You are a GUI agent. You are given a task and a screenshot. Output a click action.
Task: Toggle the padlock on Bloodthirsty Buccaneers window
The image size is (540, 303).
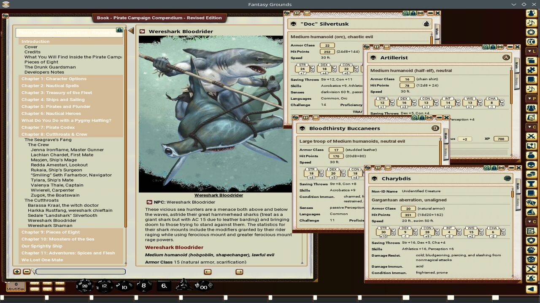point(422,118)
